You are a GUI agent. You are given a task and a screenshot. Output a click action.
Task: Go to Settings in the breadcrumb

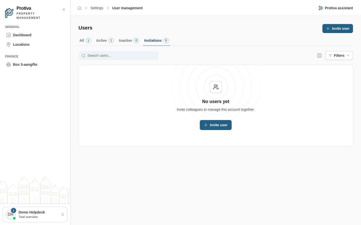click(x=97, y=8)
